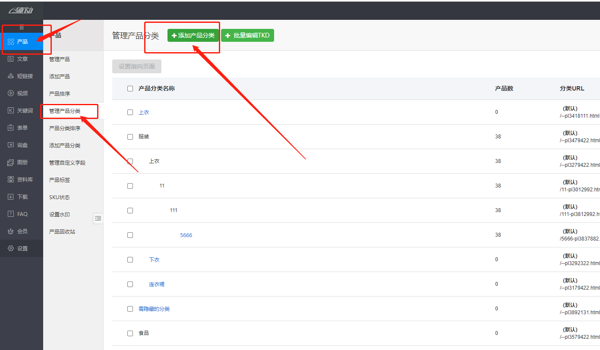Screen dimensions: 600x350
Task: Go to 视频 via its play icon
Action: pyautogui.click(x=11, y=94)
